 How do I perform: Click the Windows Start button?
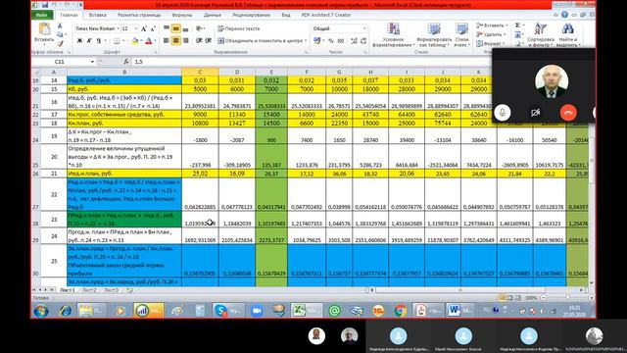point(41,311)
